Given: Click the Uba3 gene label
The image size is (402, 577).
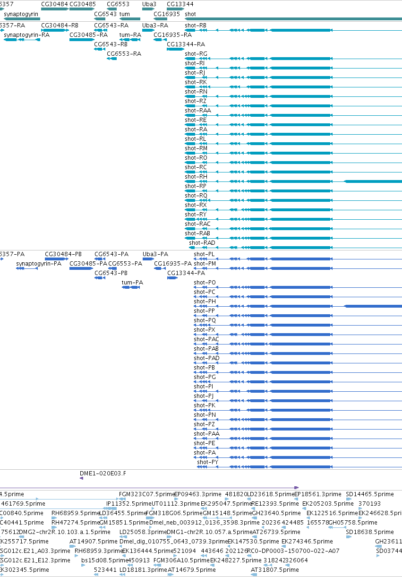Looking at the screenshot, I should (x=149, y=4).
